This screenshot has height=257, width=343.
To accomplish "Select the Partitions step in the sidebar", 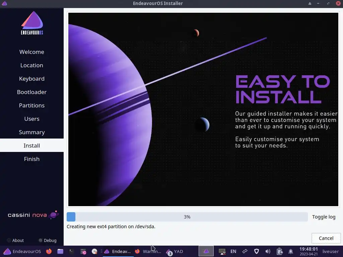I will click(x=32, y=105).
